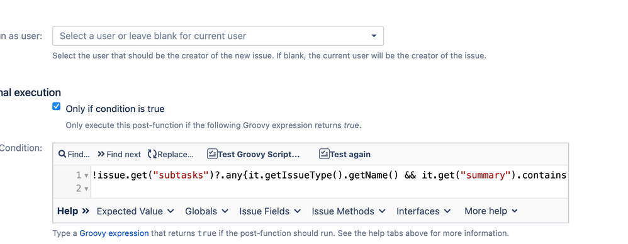The width and height of the screenshot is (628, 244).
Task: Expand the Globals help tab
Action: coord(206,211)
